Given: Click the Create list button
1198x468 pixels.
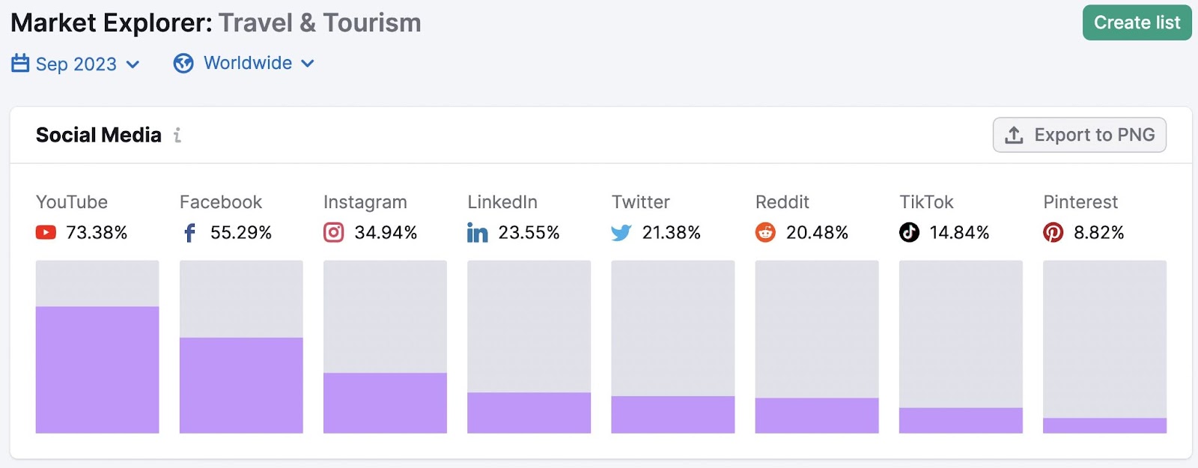Looking at the screenshot, I should pos(1137,22).
